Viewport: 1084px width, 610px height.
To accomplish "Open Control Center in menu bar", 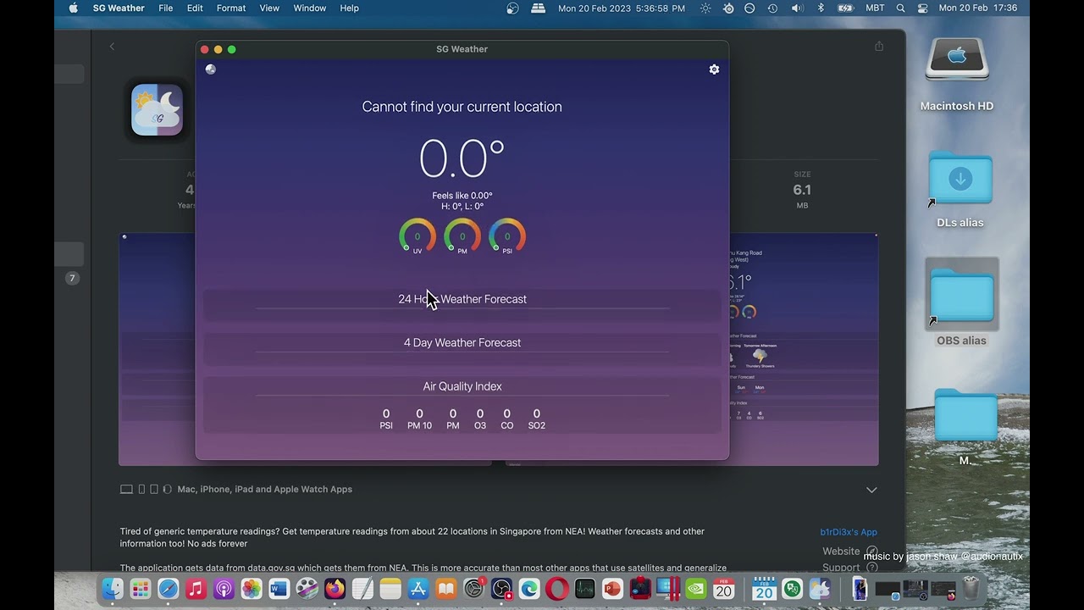I will click(921, 8).
